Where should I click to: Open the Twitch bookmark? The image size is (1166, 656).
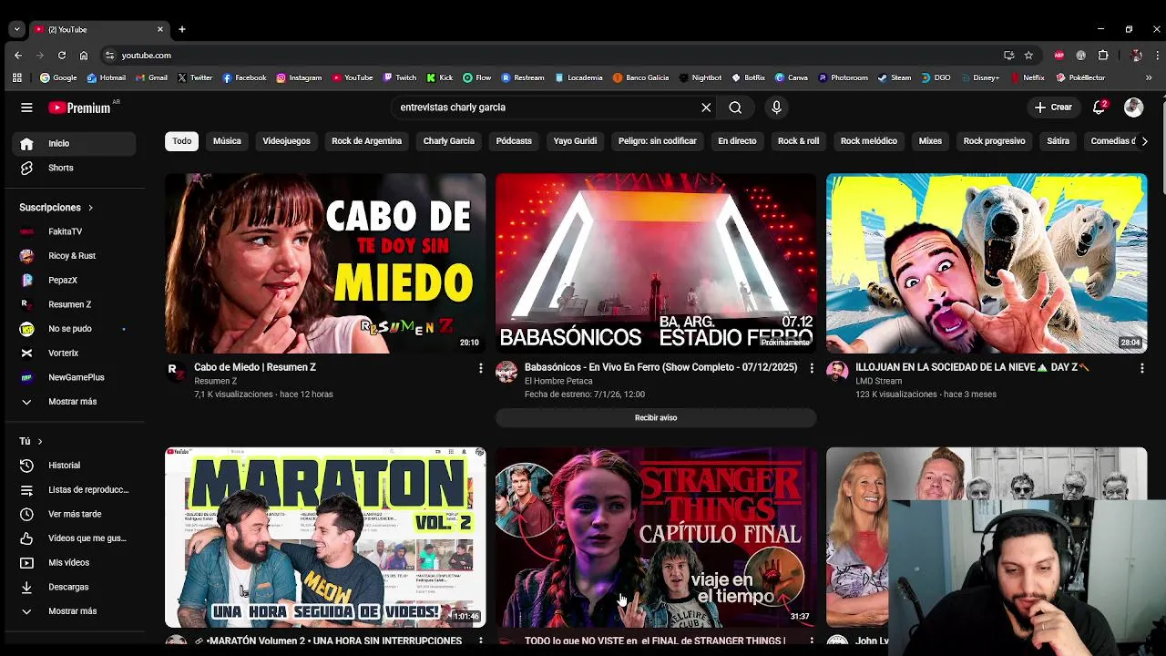point(400,77)
